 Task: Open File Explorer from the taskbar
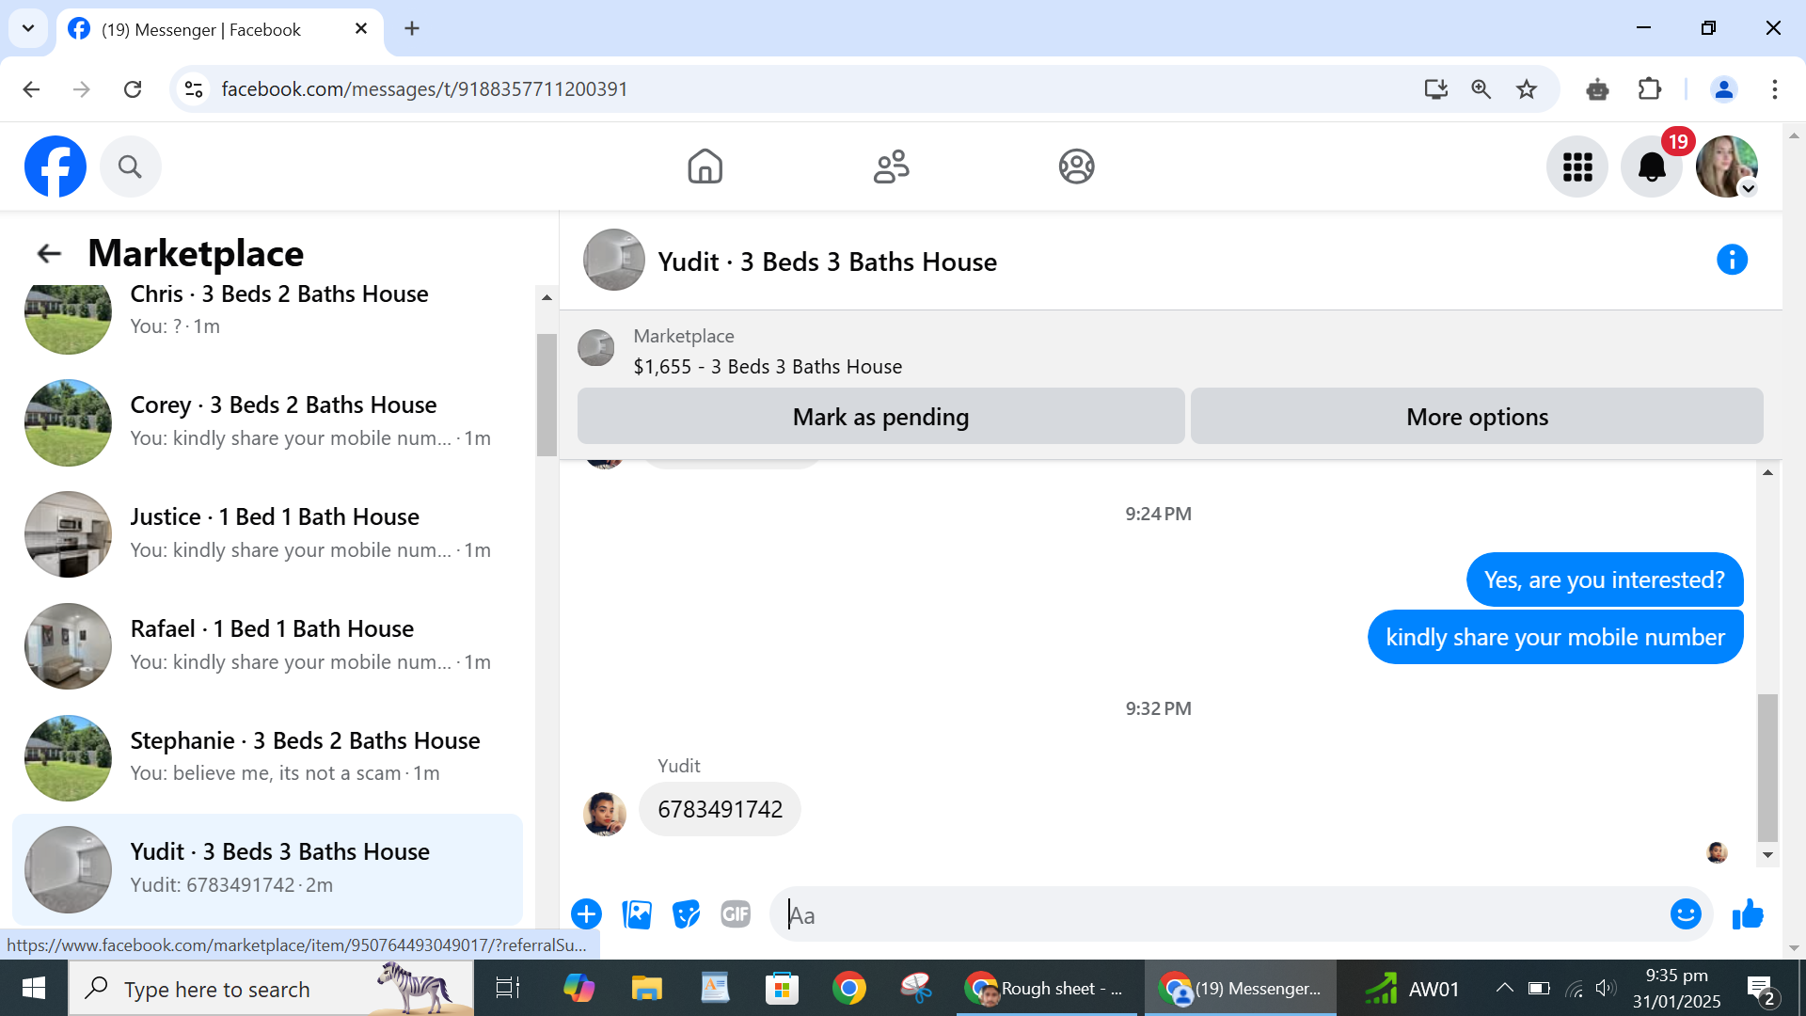click(647, 988)
